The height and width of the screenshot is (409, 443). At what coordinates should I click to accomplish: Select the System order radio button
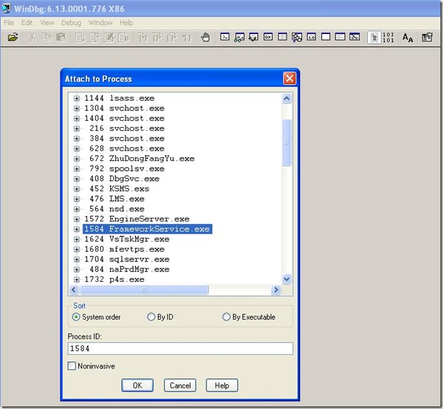click(76, 317)
